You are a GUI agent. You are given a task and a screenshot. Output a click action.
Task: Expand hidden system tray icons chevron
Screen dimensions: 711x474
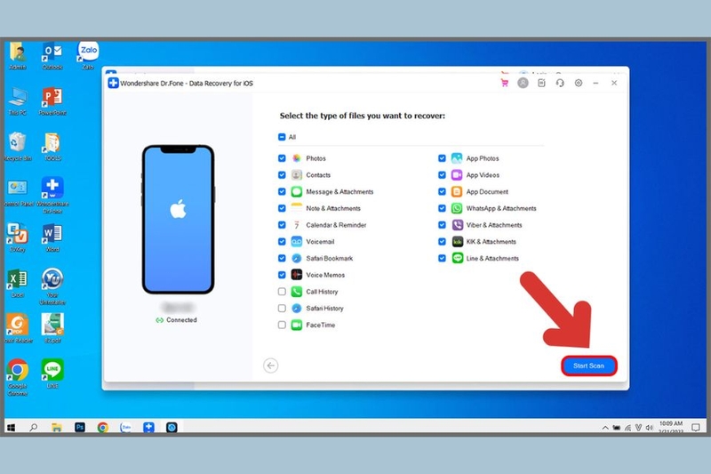[x=605, y=428]
